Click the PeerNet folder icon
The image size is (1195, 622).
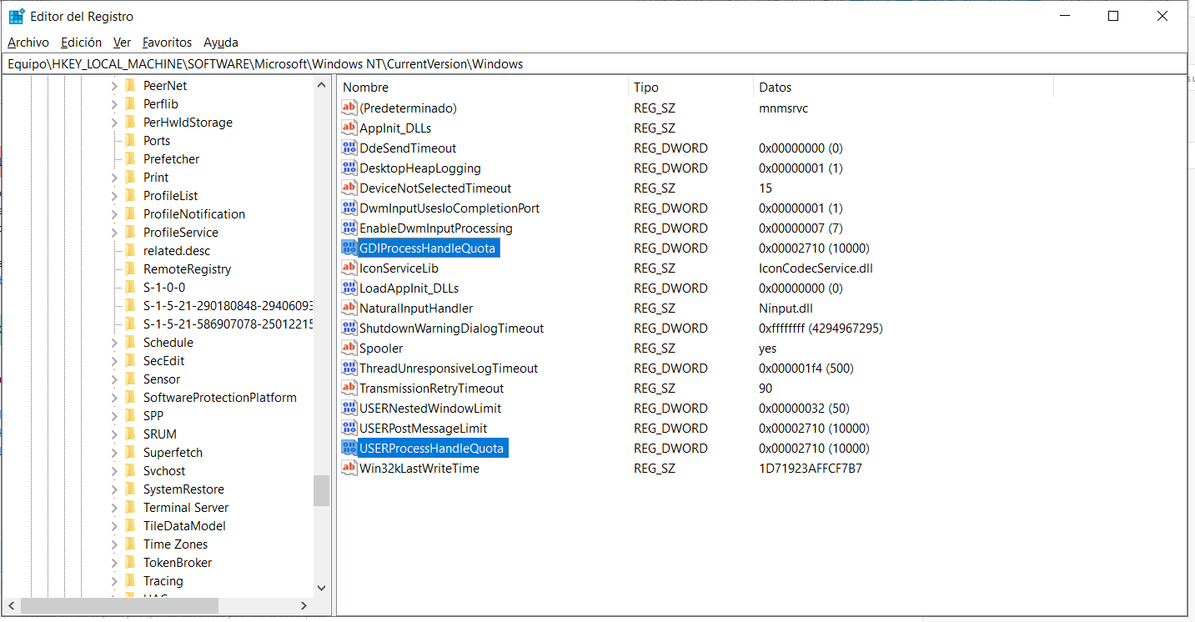[x=129, y=85]
